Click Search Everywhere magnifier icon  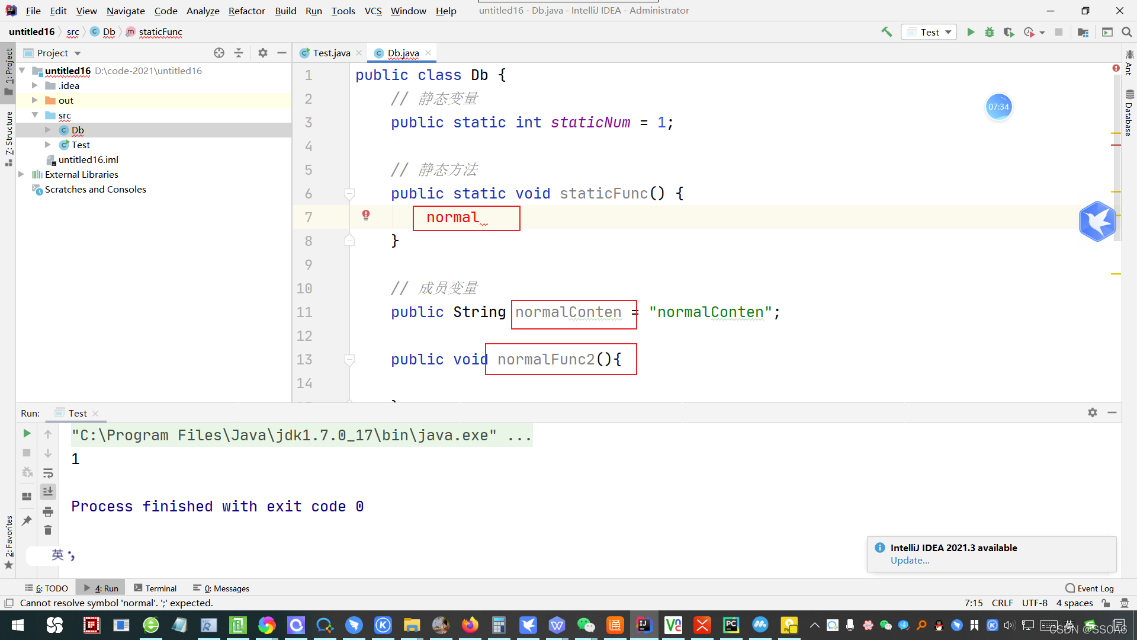(1127, 32)
